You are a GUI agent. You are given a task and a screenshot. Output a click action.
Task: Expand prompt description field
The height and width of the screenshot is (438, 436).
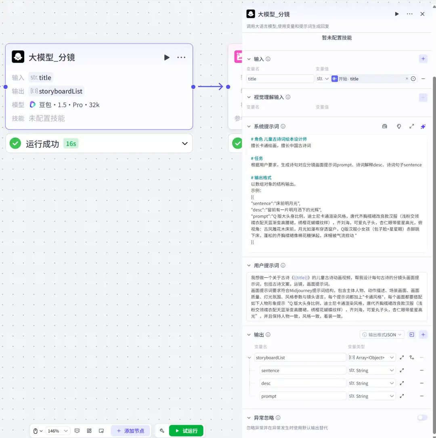(402, 396)
